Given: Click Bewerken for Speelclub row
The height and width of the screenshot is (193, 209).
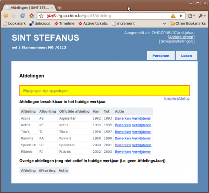Looking at the screenshot, I should 123,145.
